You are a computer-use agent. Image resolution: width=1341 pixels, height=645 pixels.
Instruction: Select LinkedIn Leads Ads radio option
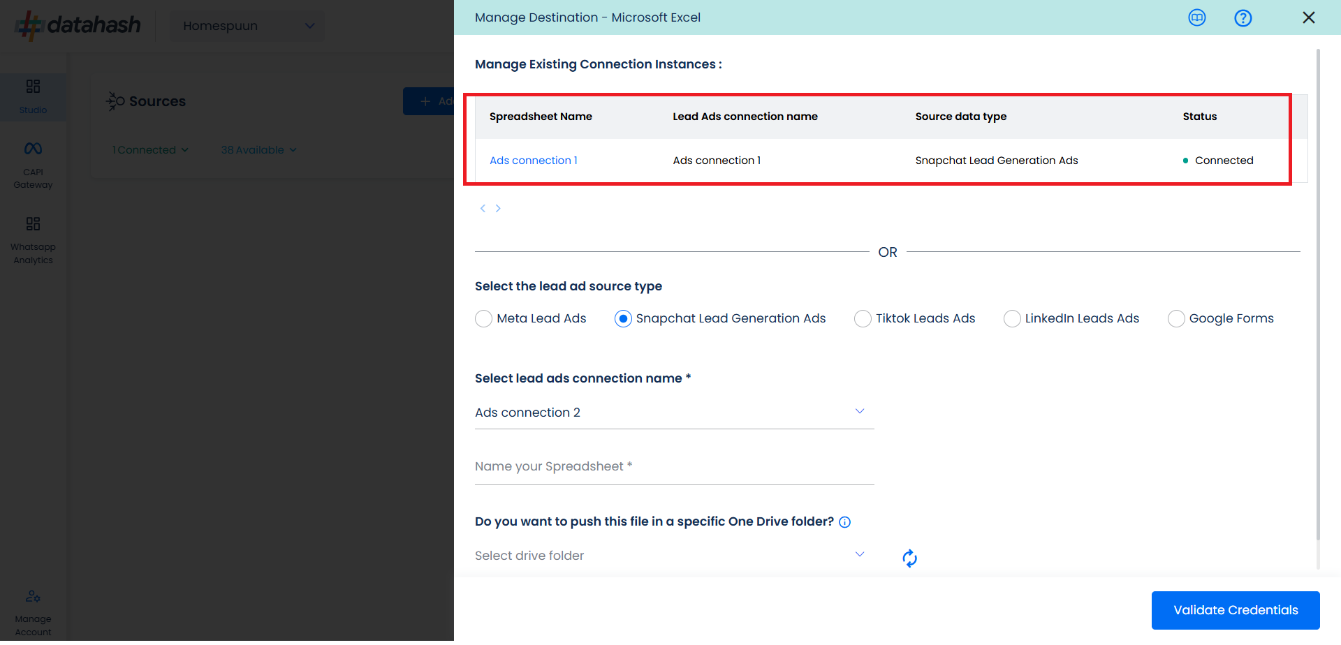pos(1012,319)
